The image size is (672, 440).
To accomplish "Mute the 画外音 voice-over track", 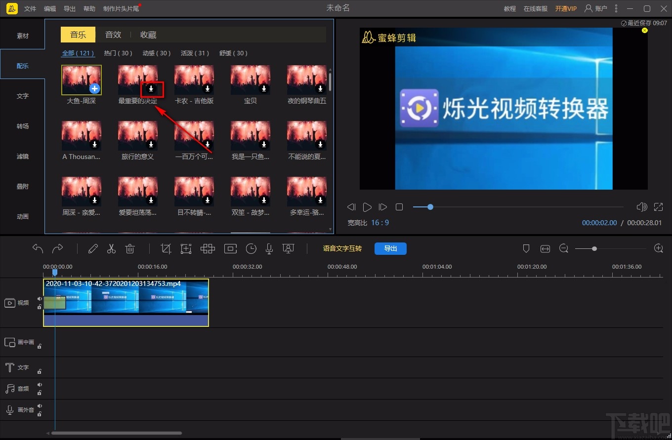I will [40, 406].
